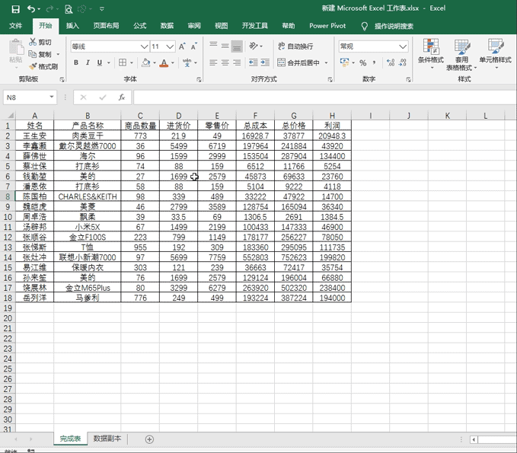Decrease font size with small A icon

click(x=194, y=46)
